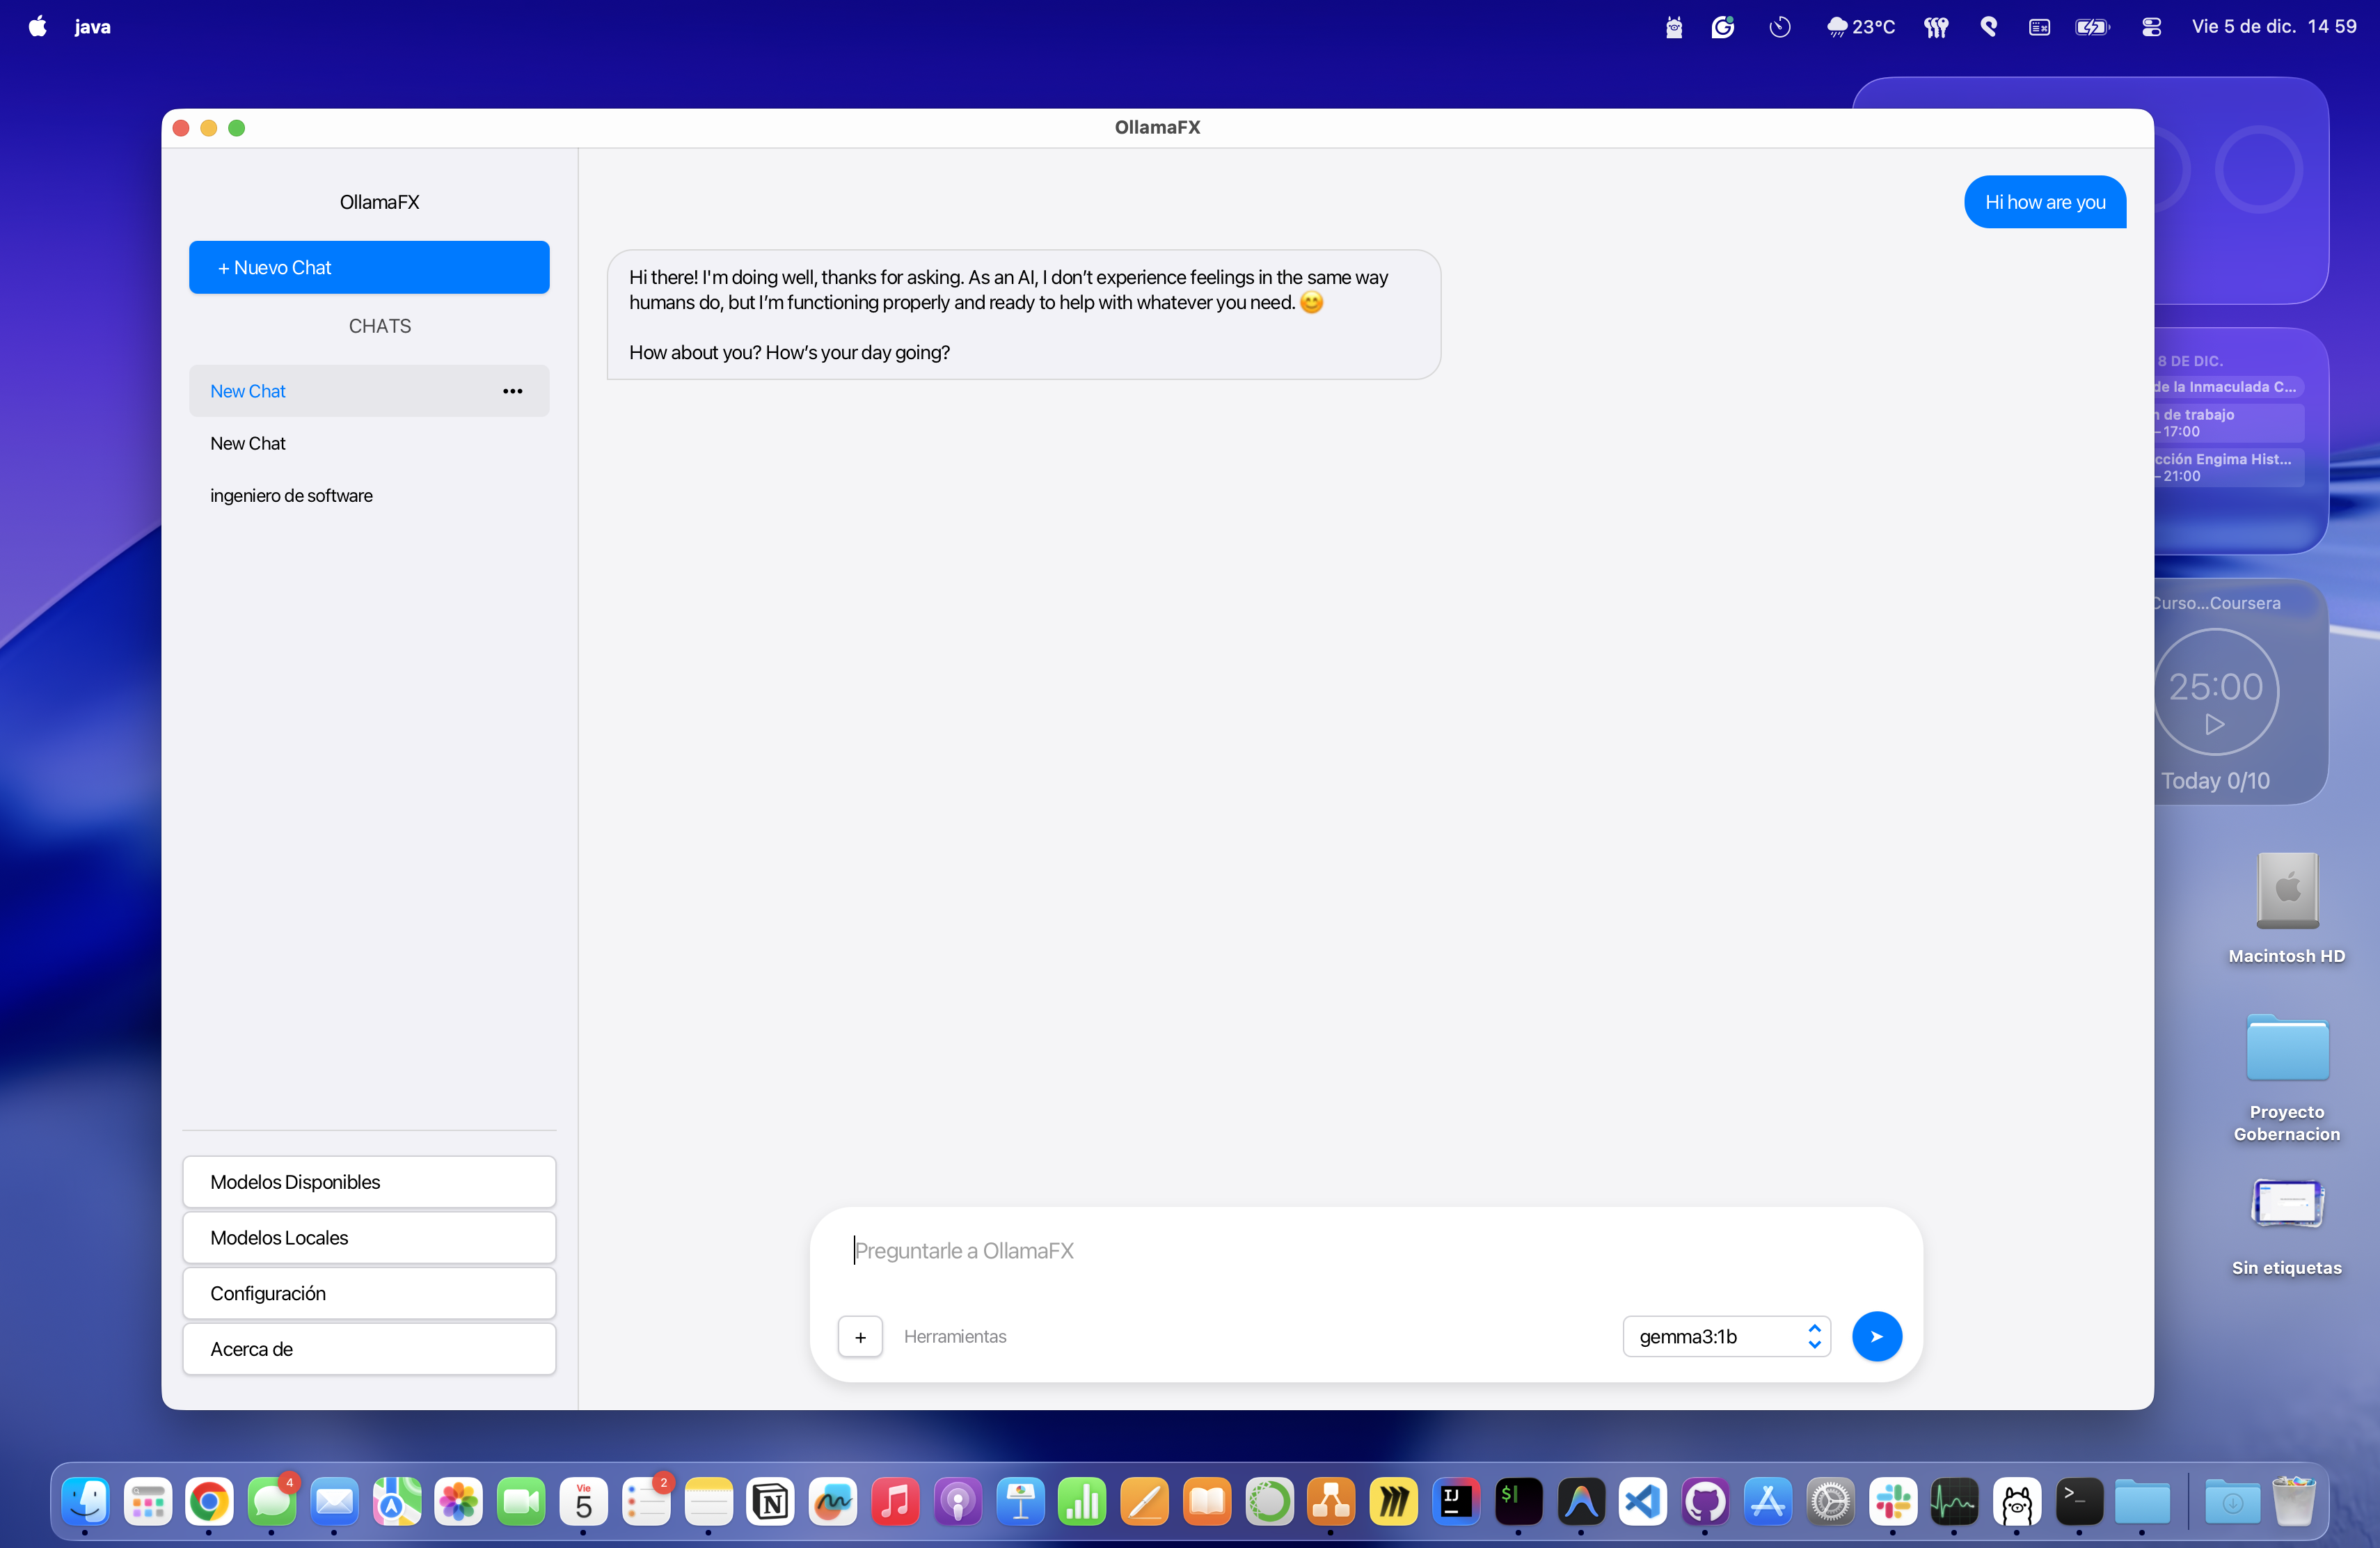Click the plus attachment button
The width and height of the screenshot is (2380, 1548).
pos(860,1337)
